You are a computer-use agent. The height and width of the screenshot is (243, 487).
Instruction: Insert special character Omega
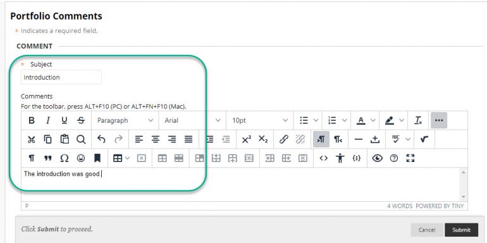(x=65, y=158)
